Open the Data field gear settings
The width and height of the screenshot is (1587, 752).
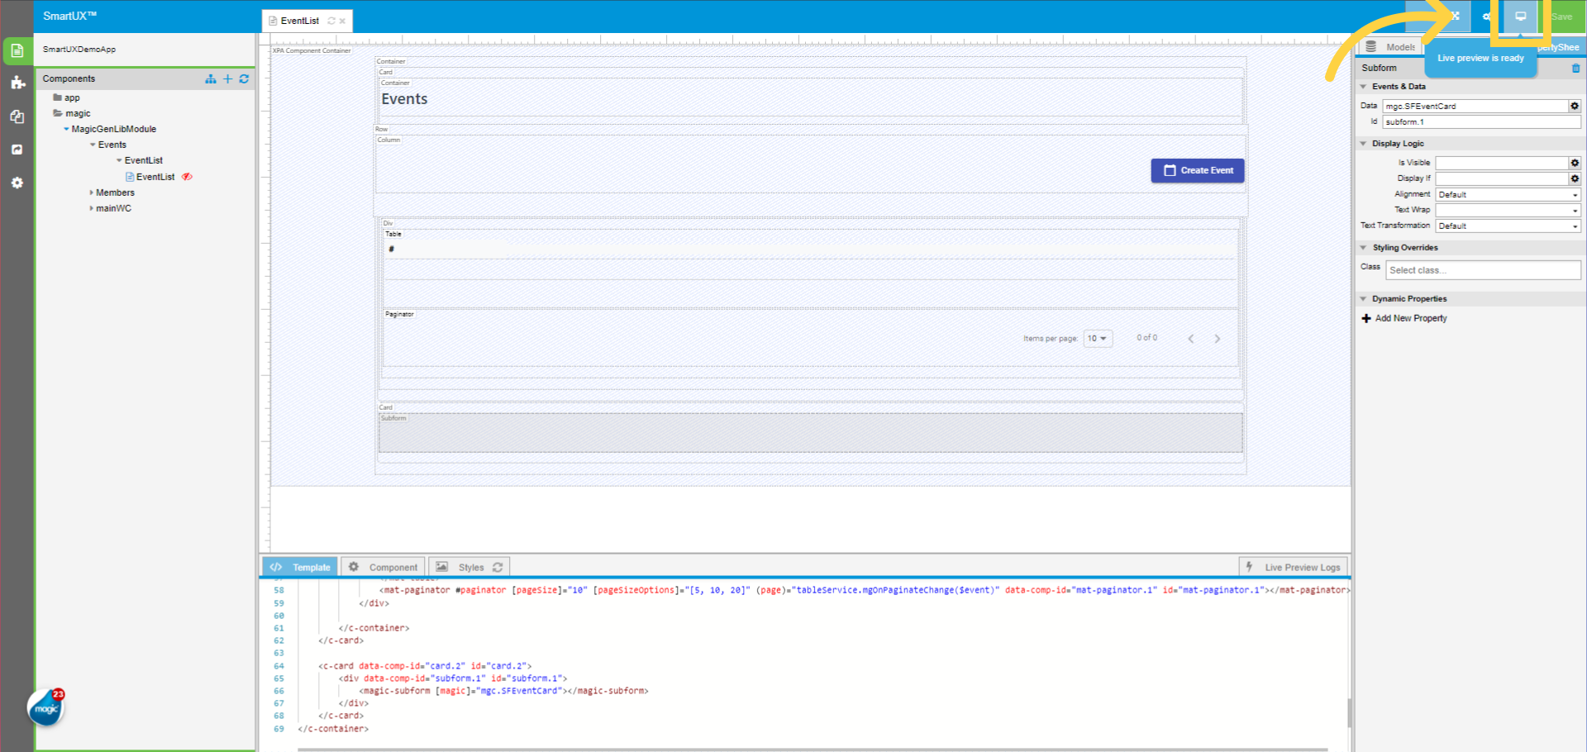coord(1575,106)
